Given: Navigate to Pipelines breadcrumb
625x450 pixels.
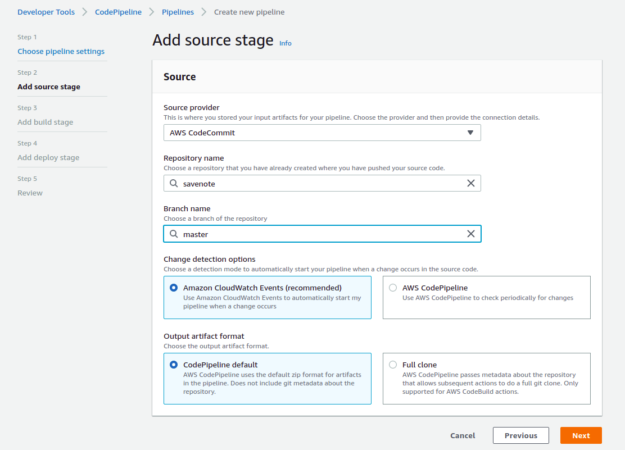Looking at the screenshot, I should pyautogui.click(x=178, y=12).
